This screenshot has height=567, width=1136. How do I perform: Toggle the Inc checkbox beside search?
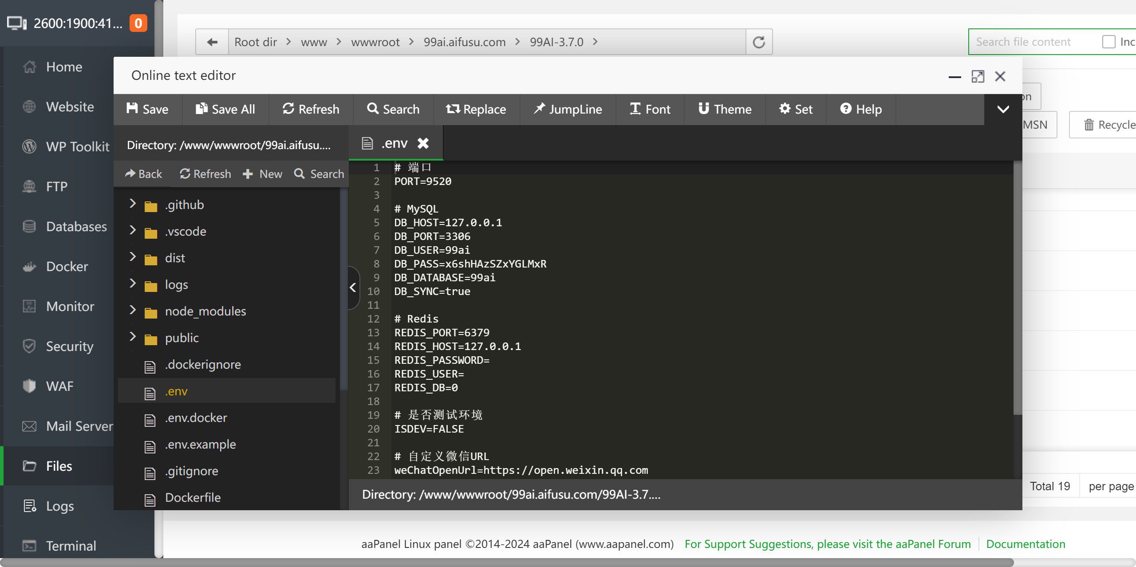coord(1108,42)
